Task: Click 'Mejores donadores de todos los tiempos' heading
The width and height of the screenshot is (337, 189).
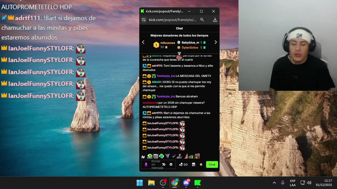Action: pos(179,35)
